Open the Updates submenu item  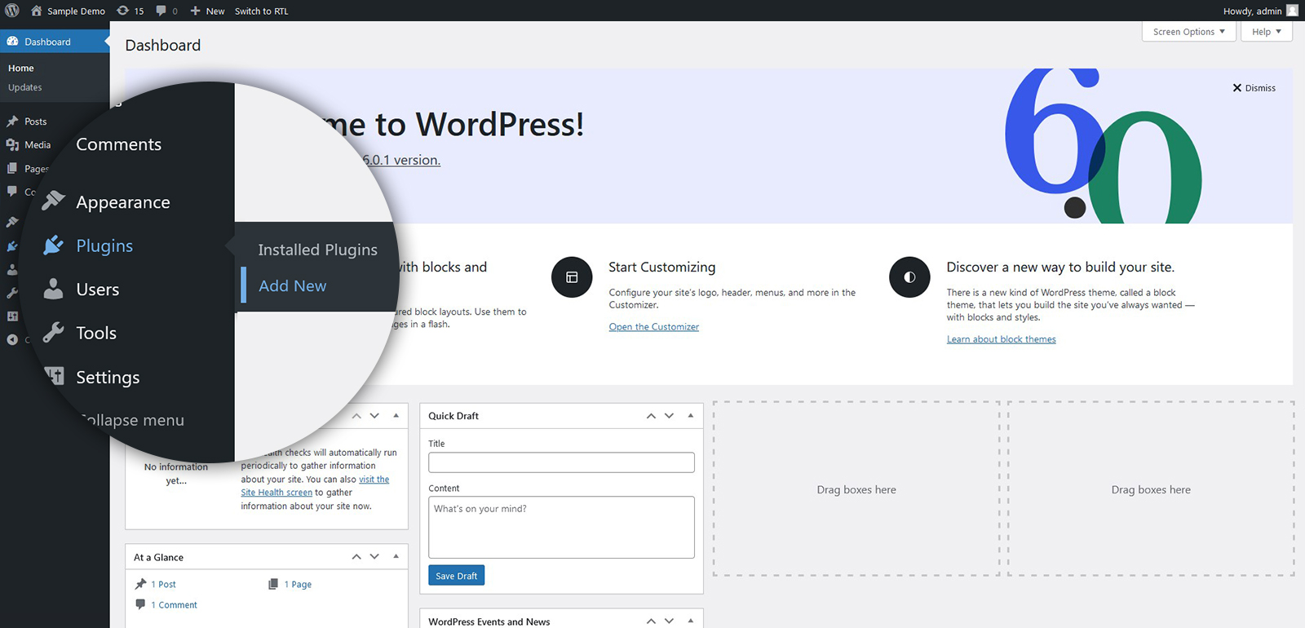point(25,87)
